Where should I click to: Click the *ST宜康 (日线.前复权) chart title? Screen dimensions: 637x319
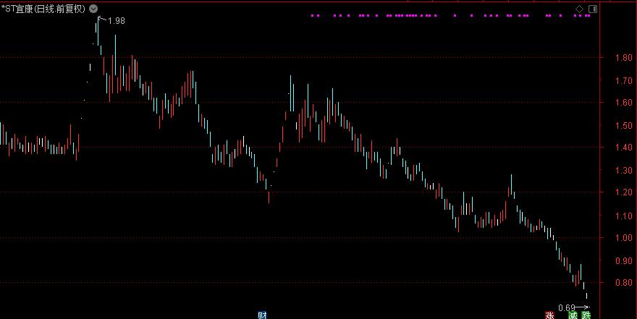coord(43,9)
